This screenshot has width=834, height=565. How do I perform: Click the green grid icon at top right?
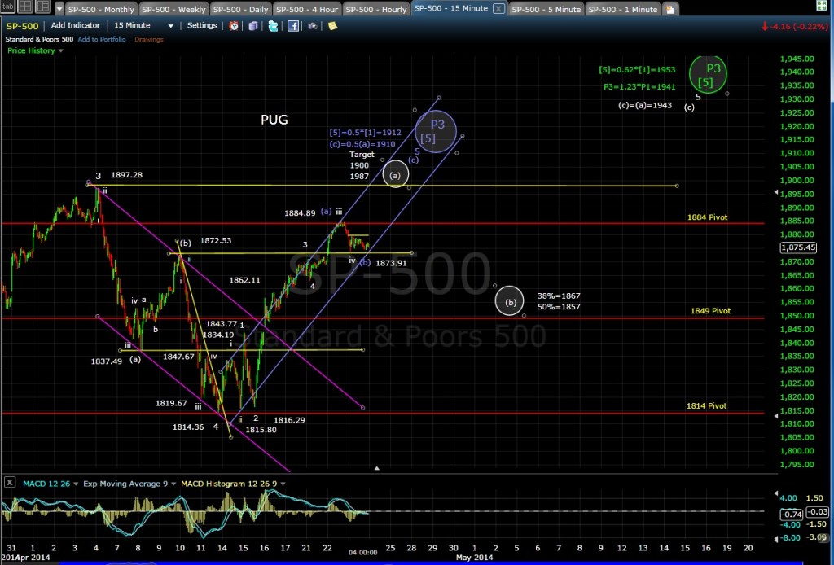pos(823,6)
